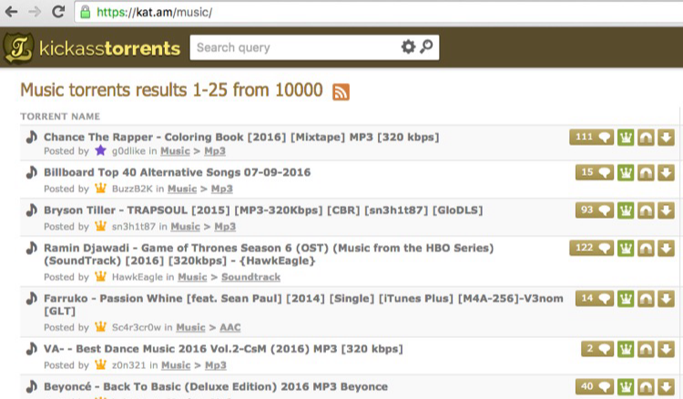
Task: Open 2 comments on Best Dance Music
Action: 597,349
